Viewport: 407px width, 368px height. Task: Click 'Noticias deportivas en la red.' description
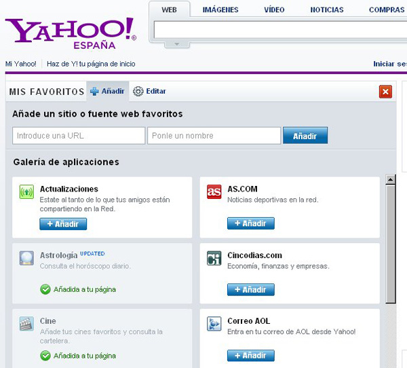click(x=273, y=200)
